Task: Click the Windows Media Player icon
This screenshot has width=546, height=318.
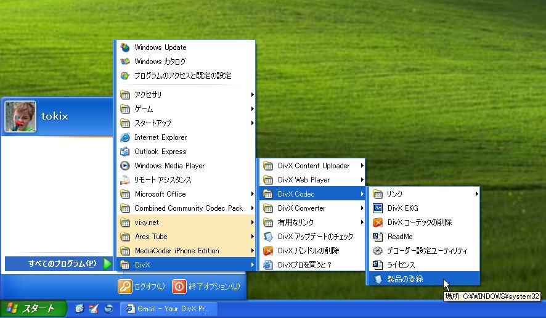Action: click(x=125, y=166)
